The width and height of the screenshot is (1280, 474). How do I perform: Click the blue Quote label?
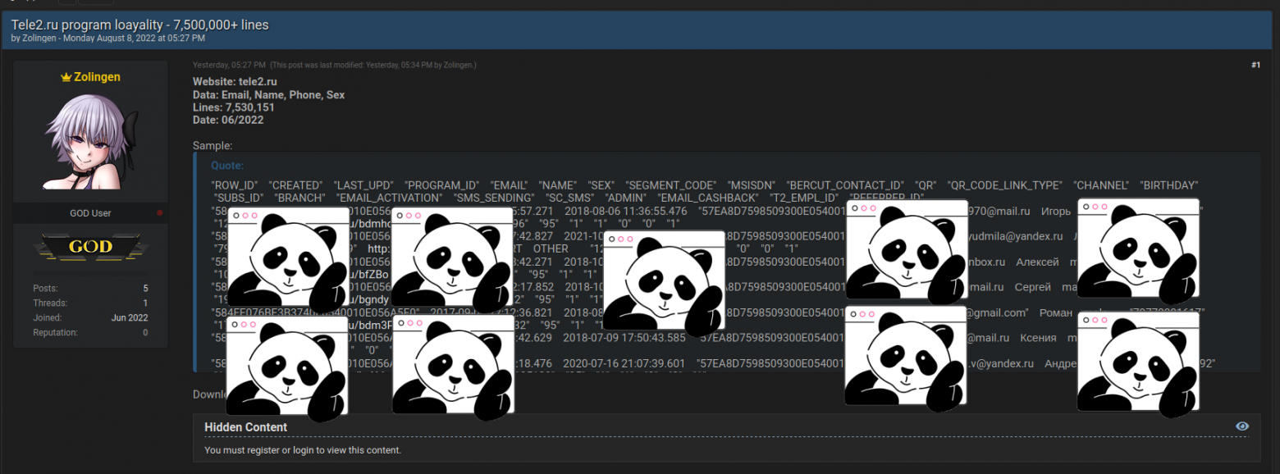click(227, 166)
